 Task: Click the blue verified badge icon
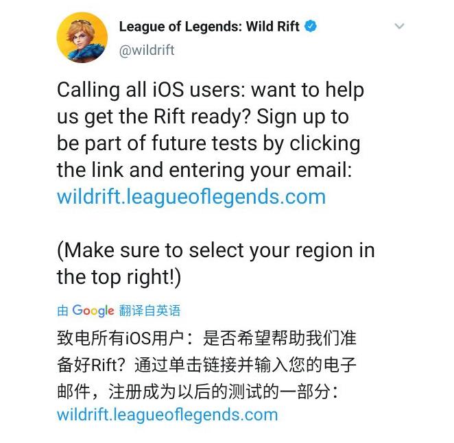pyautogui.click(x=311, y=26)
